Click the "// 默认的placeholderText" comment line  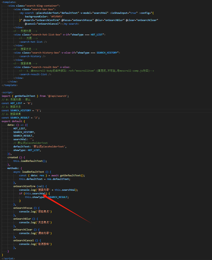point(31,143)
